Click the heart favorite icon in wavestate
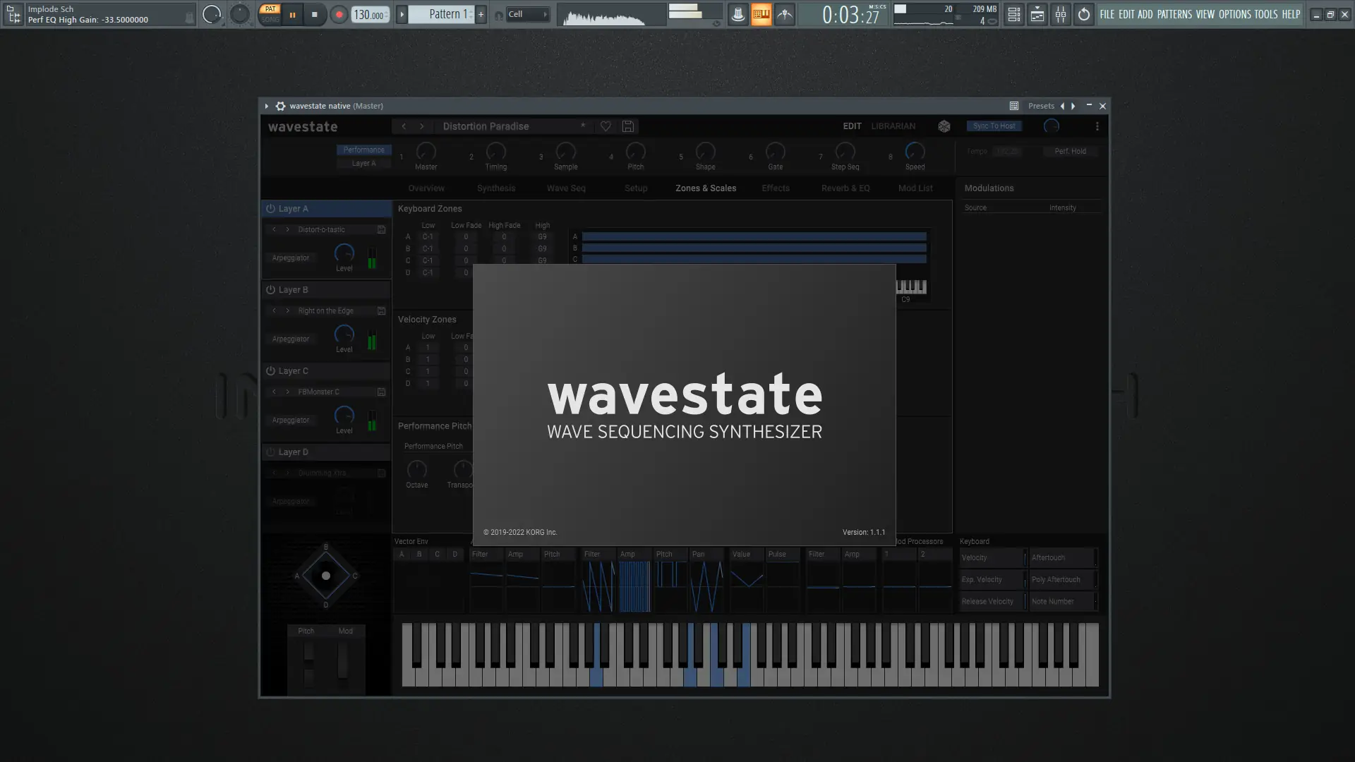1355x762 pixels. (x=606, y=126)
